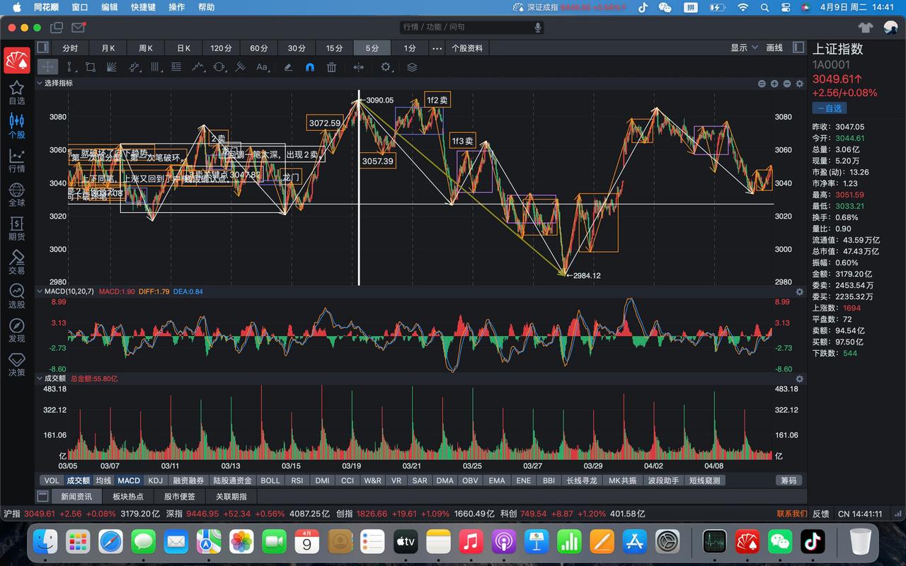Screen dimensions: 906x566
Task: Open the 板块热点 sector hotspots tab
Action: coord(127,497)
